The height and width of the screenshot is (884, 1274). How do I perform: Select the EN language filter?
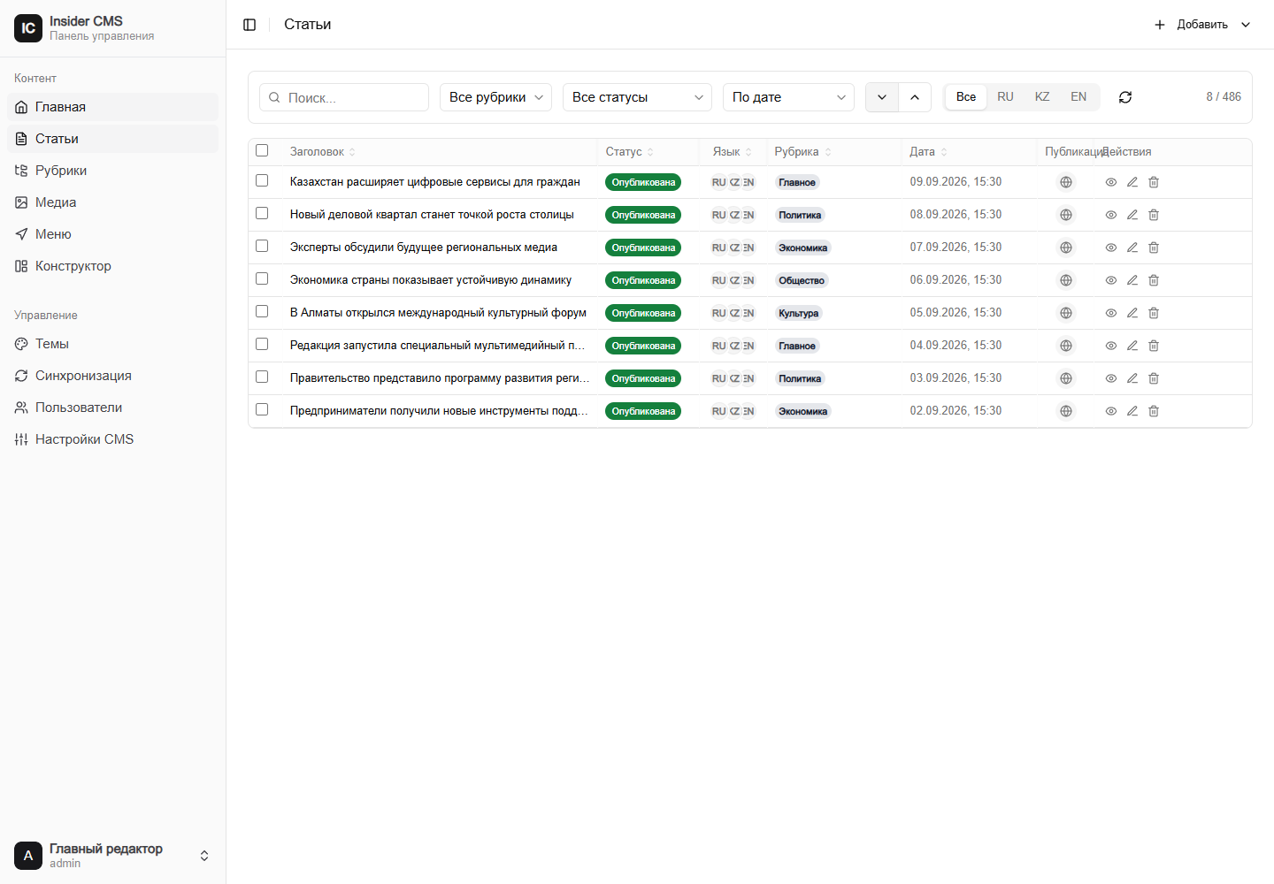(x=1078, y=97)
